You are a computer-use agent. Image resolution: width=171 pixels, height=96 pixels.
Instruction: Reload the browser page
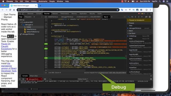10,10
